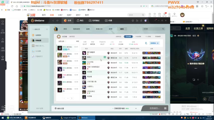Expand the server panel chevron
Screen dimensions: 214x120
click(x=136, y=109)
